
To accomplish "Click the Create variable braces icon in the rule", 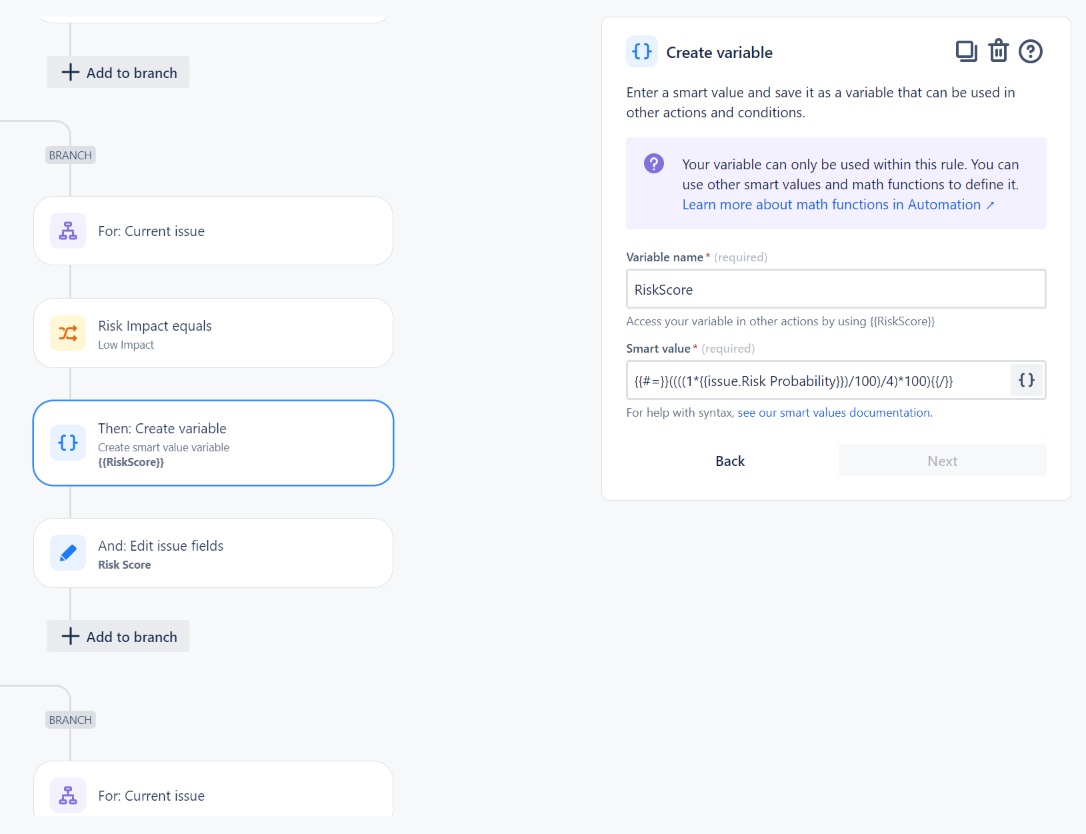I will (x=68, y=443).
